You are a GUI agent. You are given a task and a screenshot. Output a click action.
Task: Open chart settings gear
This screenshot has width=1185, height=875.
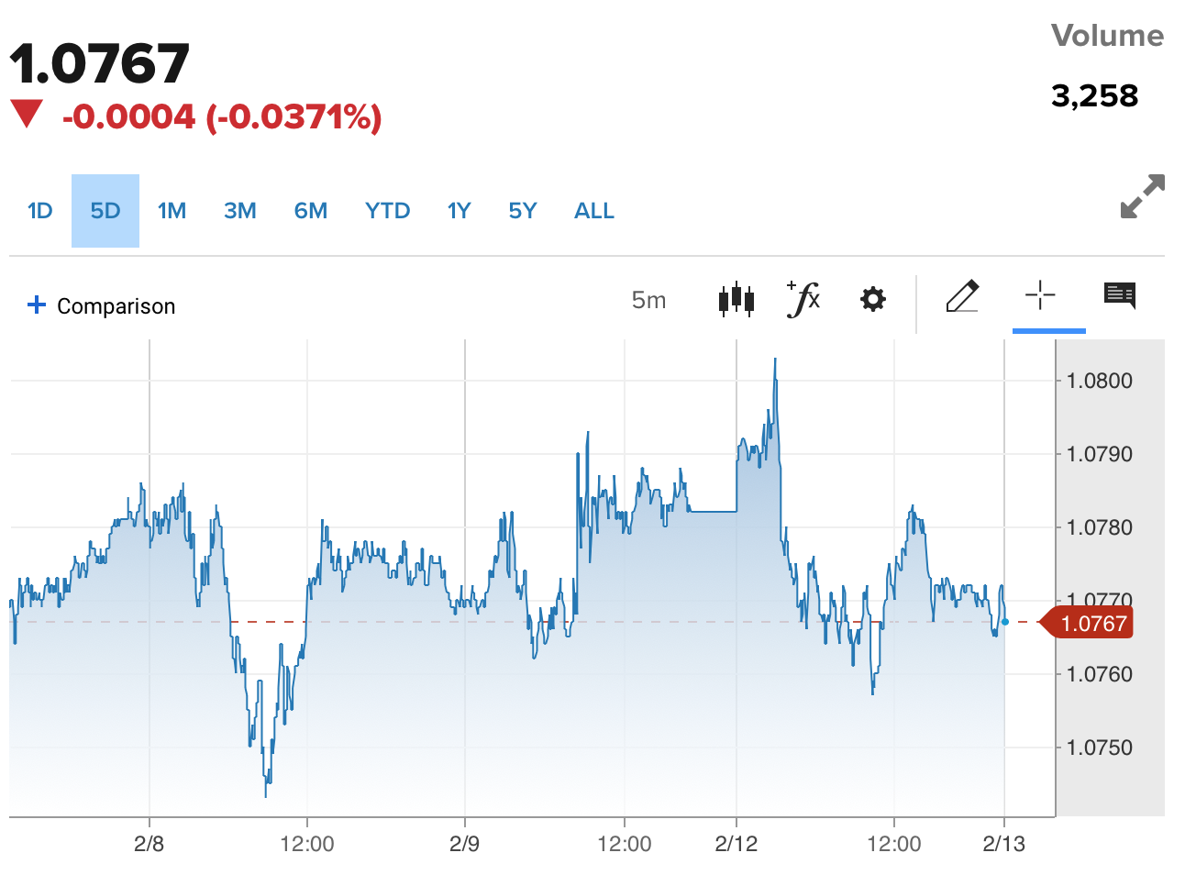point(872,299)
